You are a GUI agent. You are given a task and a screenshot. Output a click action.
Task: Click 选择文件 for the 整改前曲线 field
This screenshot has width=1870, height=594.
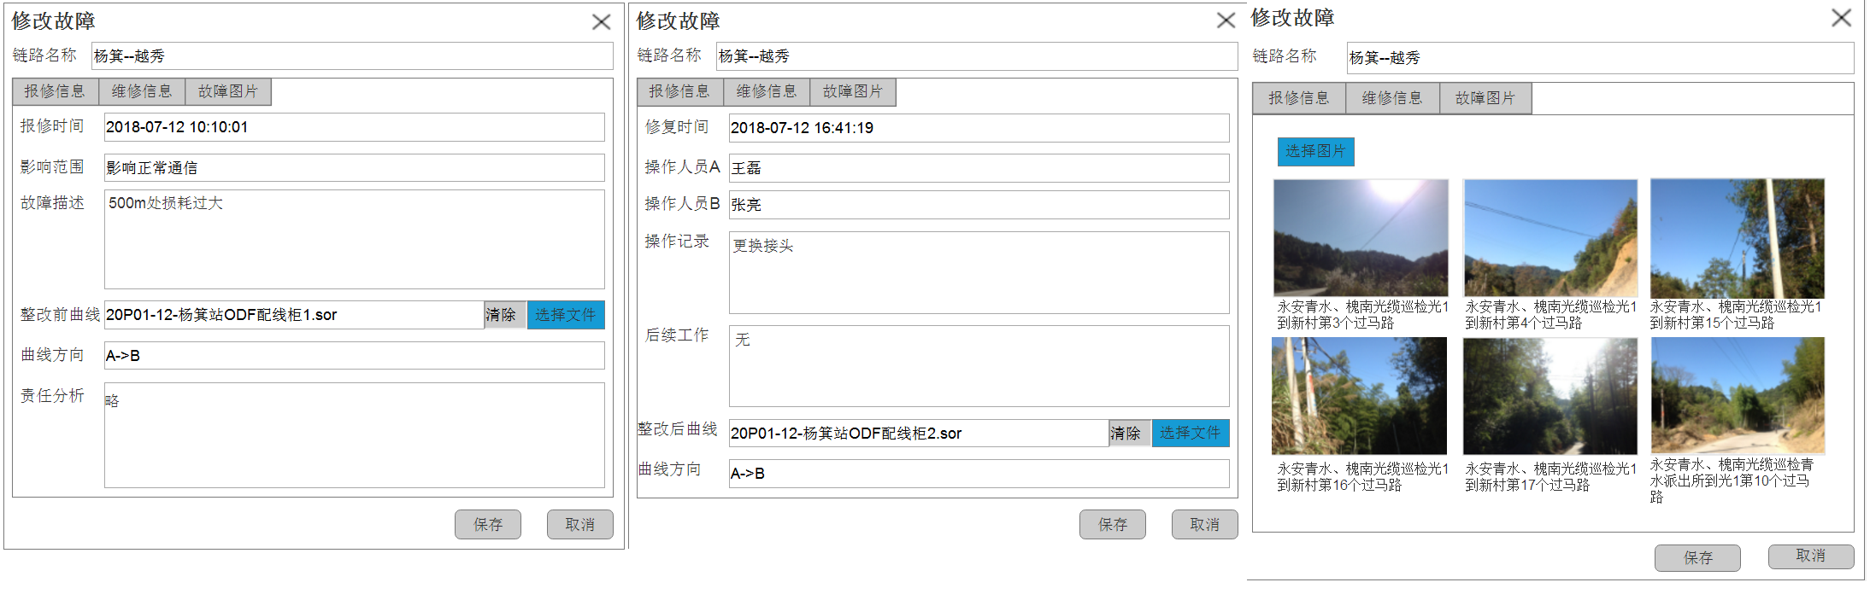coord(566,315)
